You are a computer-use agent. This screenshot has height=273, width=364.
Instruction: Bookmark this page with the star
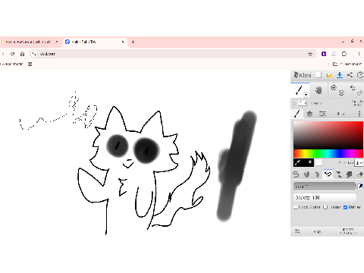(x=310, y=54)
